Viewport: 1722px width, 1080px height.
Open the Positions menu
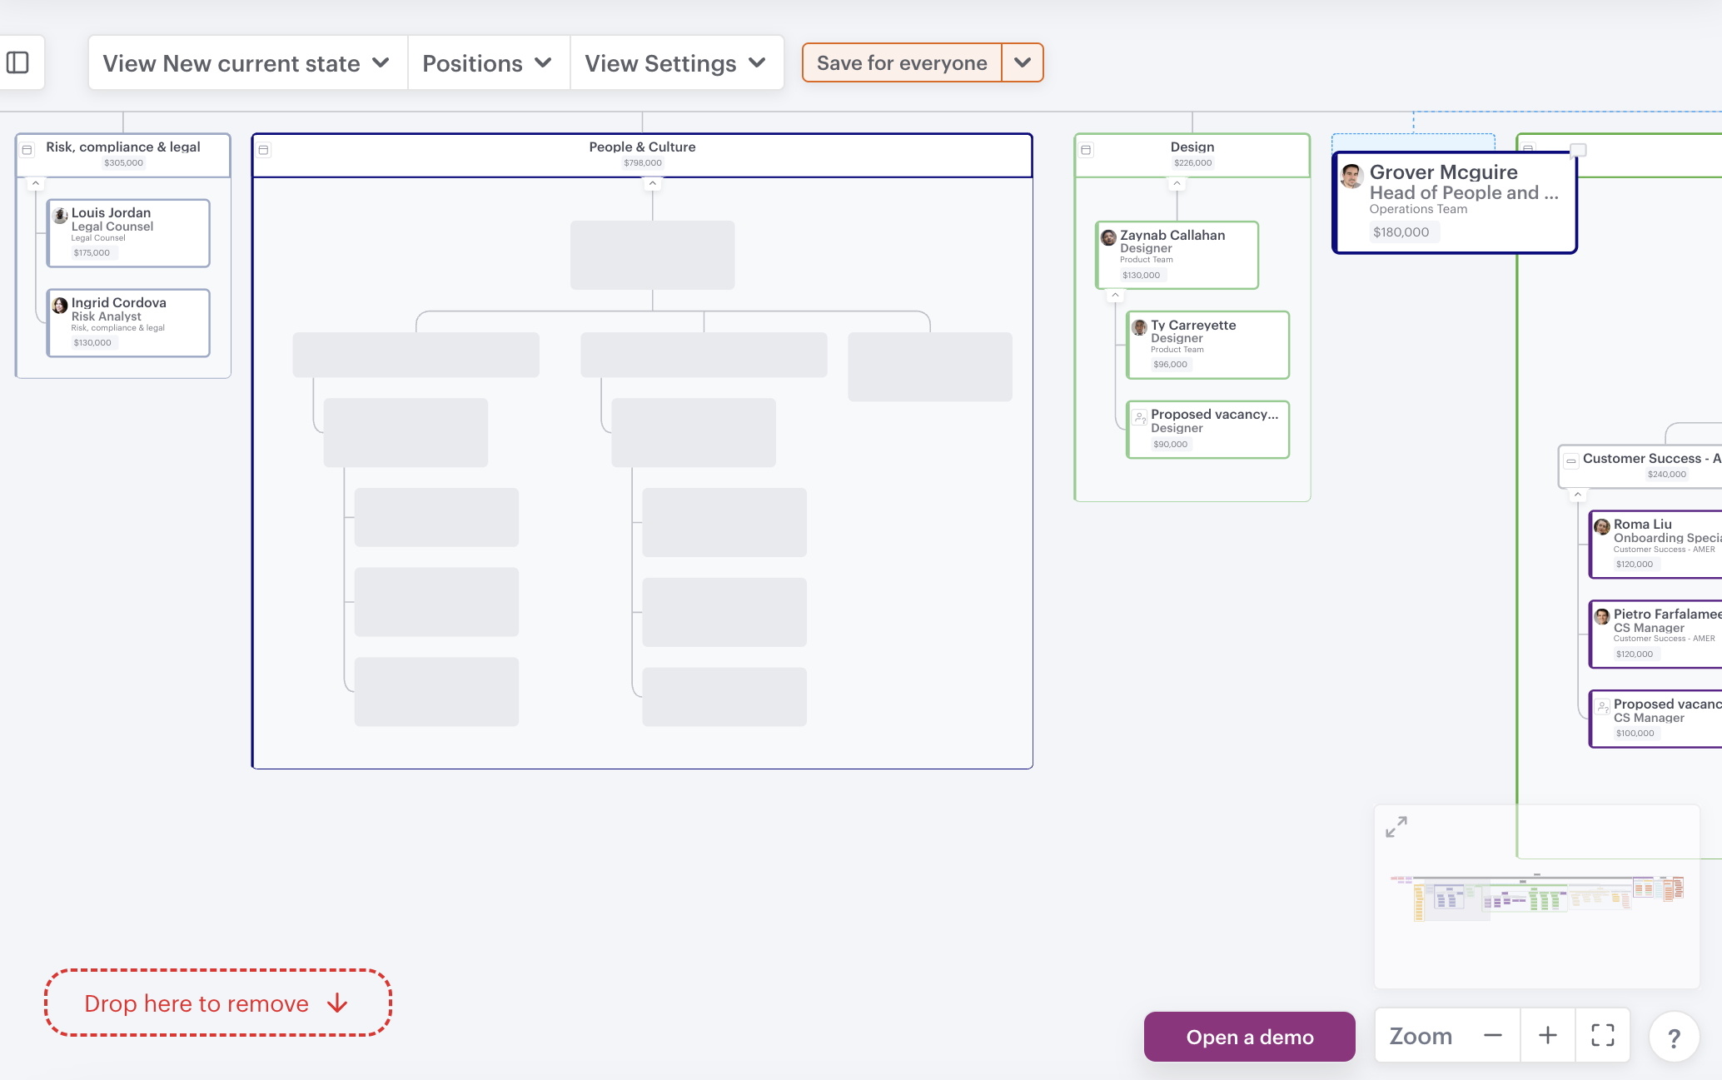(488, 63)
